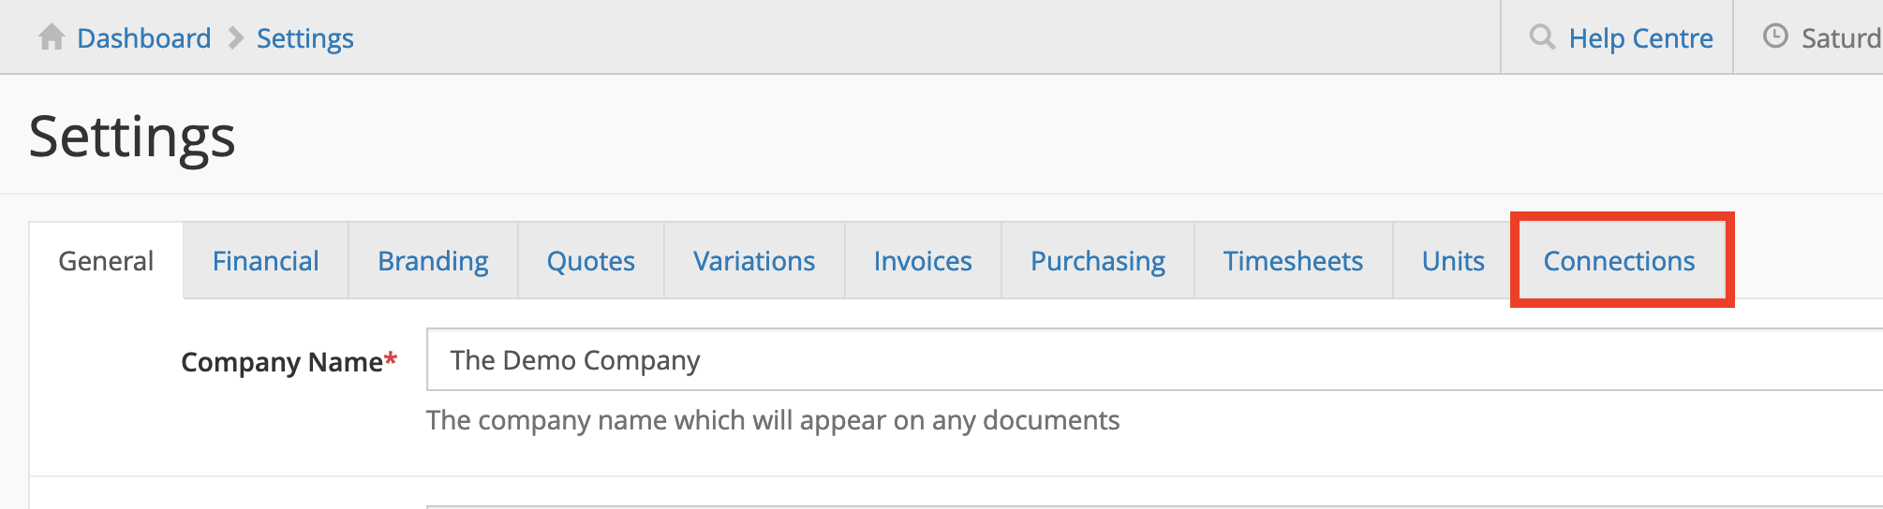Select the General tab
This screenshot has height=509, width=1883.
pos(106,261)
